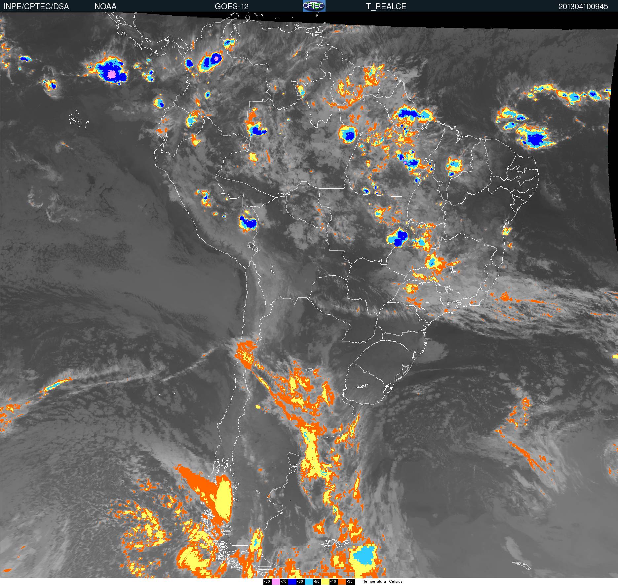Click the T_REALCE product label

click(386, 6)
